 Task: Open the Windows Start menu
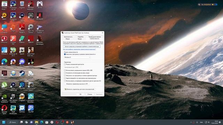[x=4, y=122]
